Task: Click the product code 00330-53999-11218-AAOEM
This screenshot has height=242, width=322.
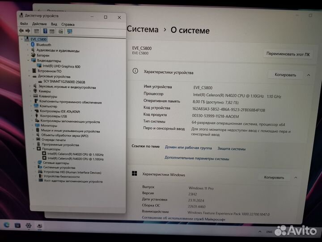Action: pyautogui.click(x=216, y=116)
